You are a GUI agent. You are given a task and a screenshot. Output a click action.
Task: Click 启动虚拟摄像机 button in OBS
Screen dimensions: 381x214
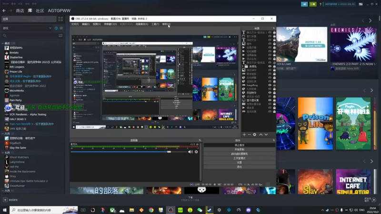click(240, 154)
